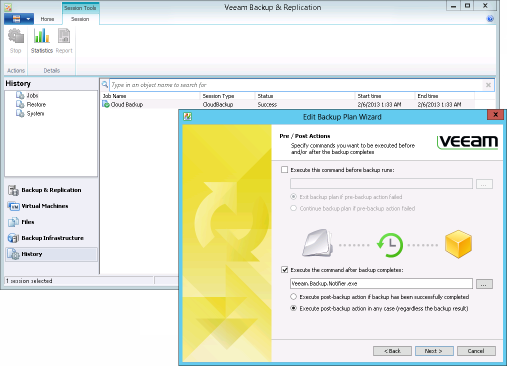Open Files view
The width and height of the screenshot is (507, 366).
click(51, 222)
